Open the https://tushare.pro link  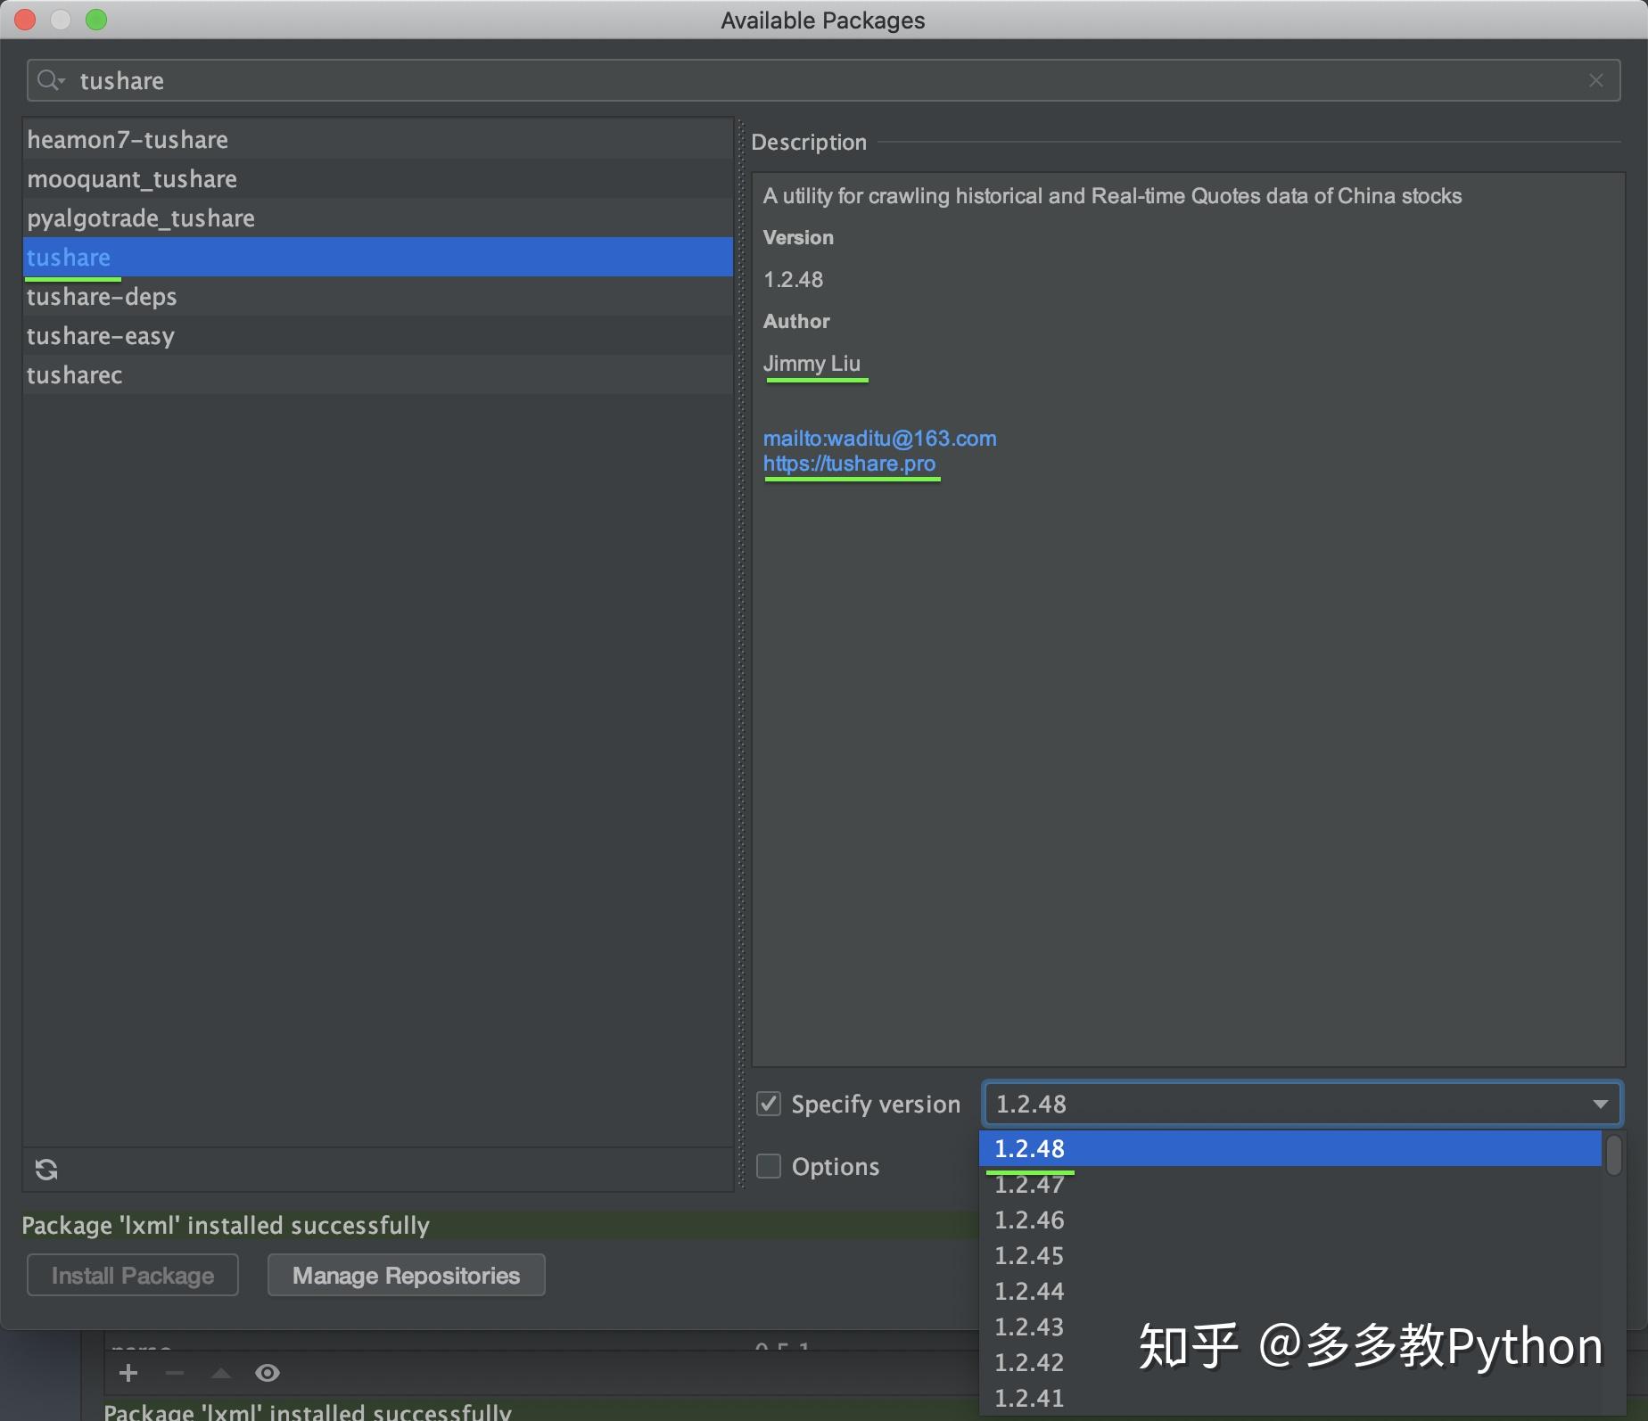(851, 463)
